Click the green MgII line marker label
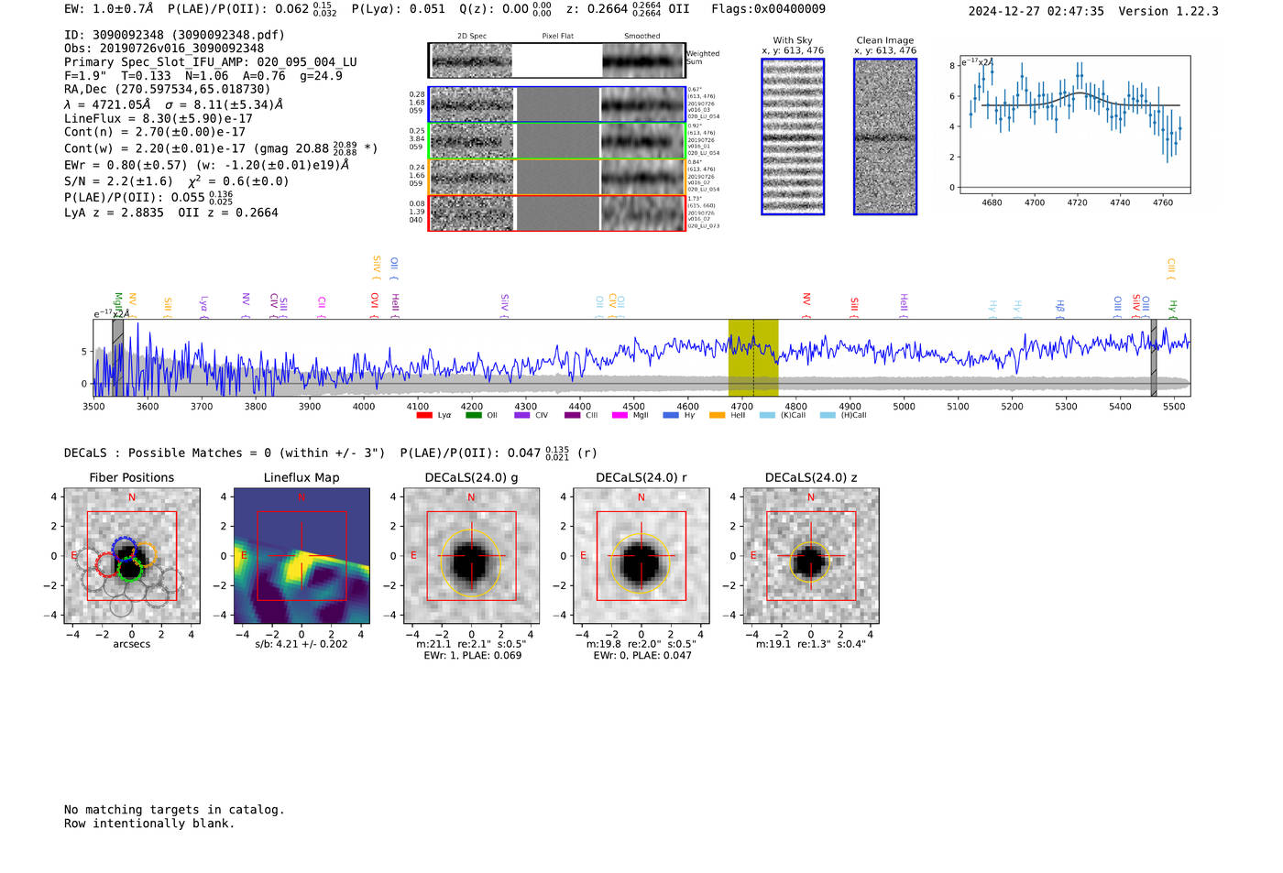Screen dimensions: 1283x873 coord(118,303)
